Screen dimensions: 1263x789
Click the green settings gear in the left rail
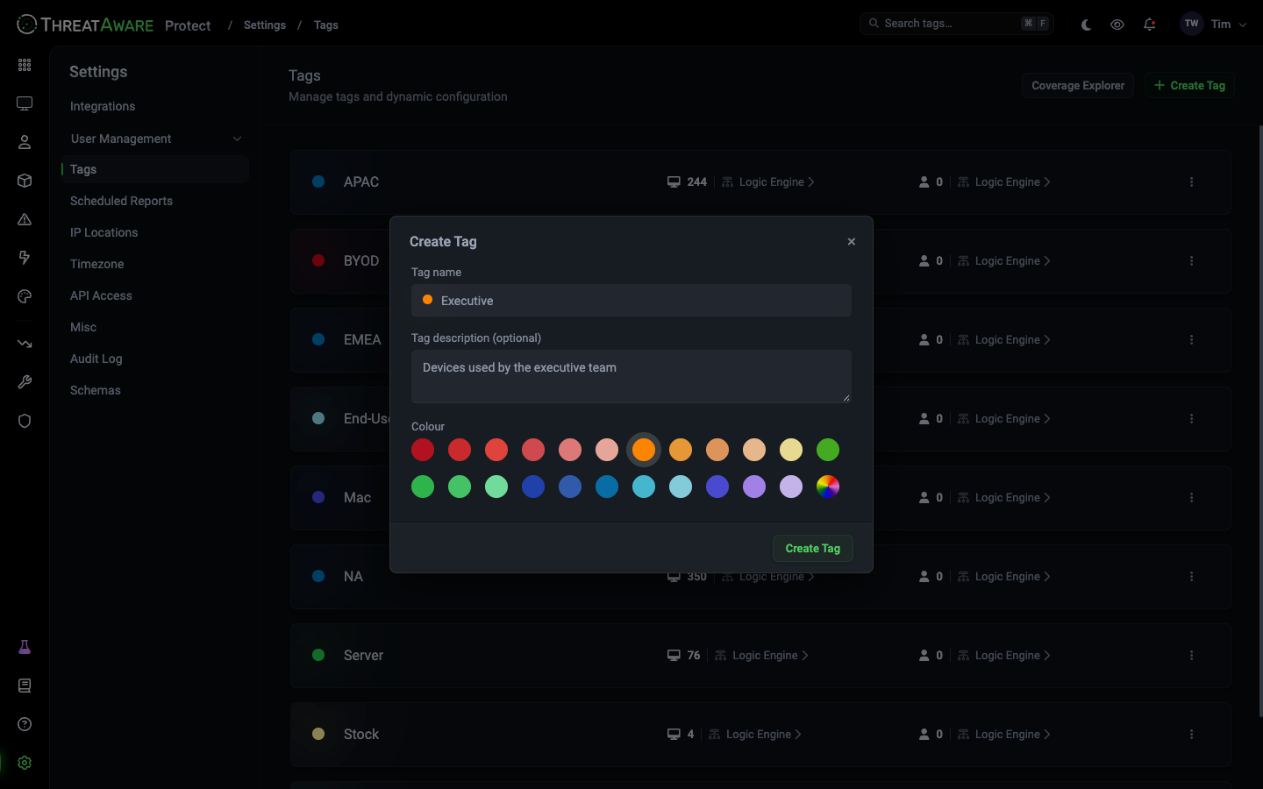point(25,763)
